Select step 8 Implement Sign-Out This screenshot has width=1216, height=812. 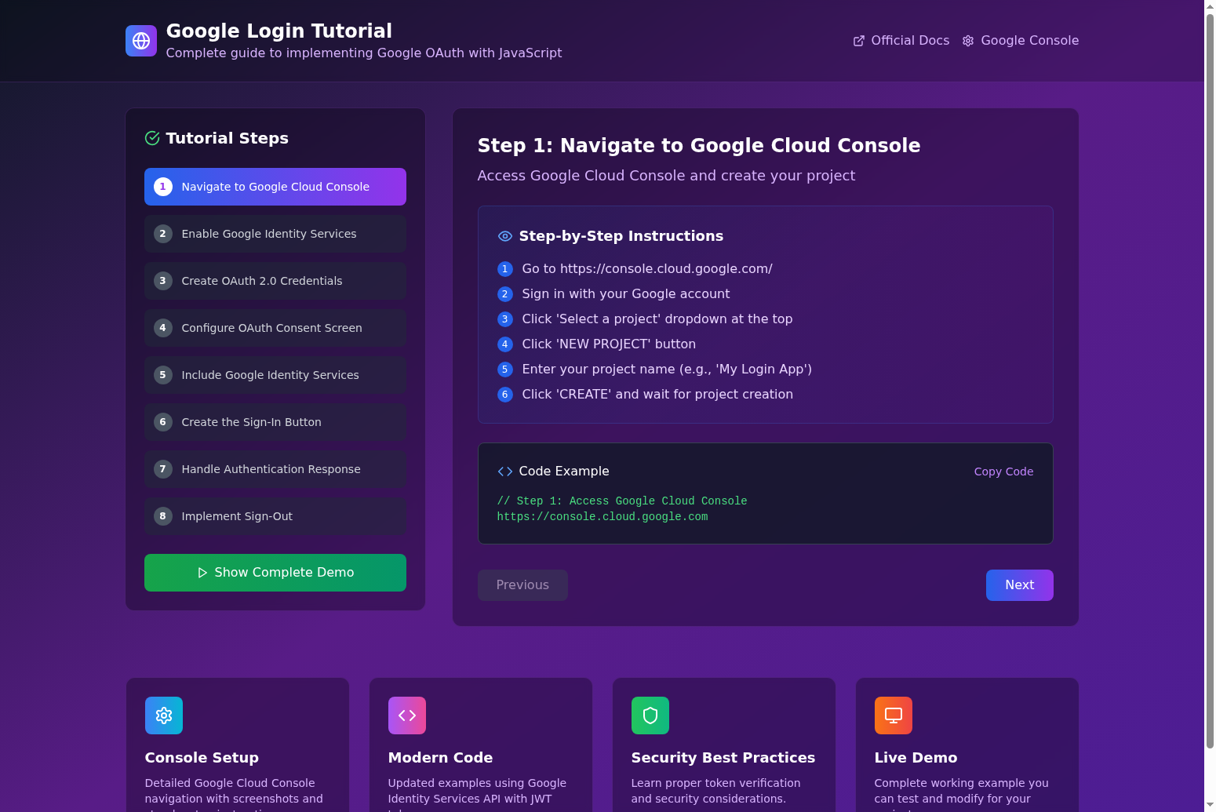[x=275, y=515]
